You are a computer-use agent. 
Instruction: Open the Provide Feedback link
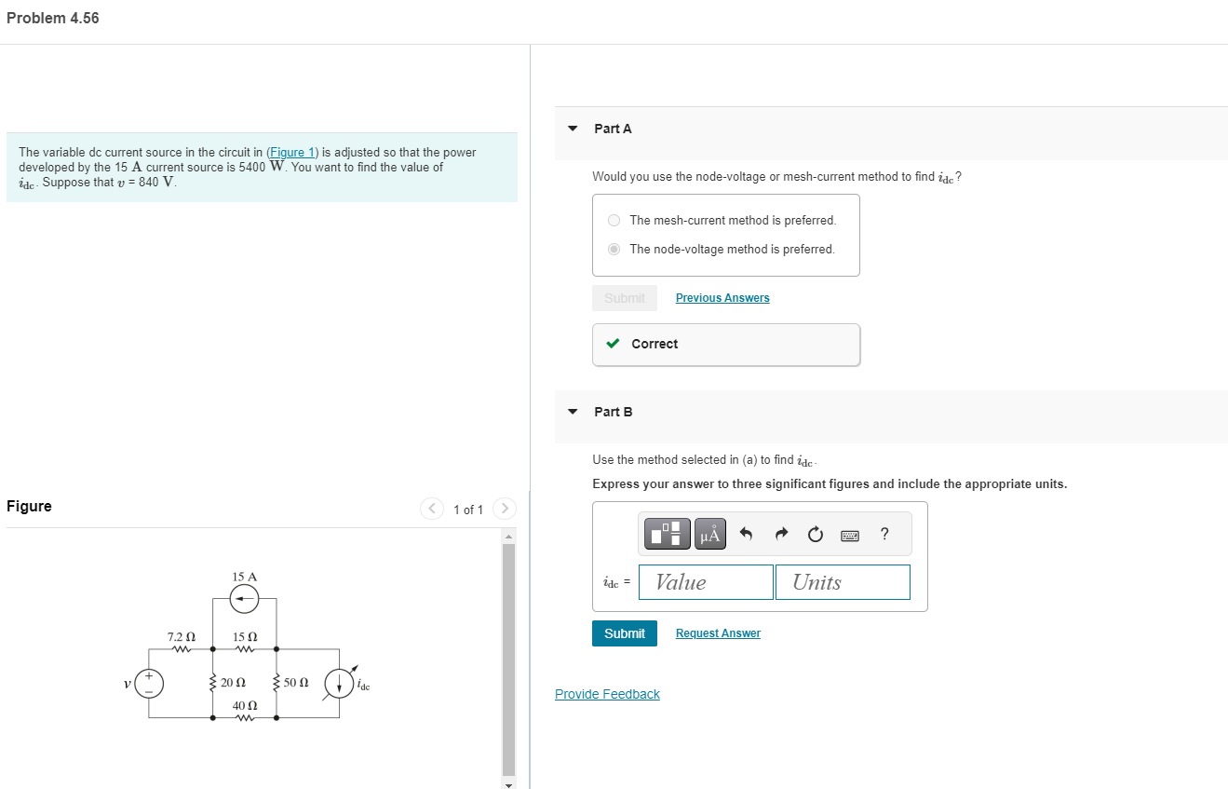coord(606,693)
